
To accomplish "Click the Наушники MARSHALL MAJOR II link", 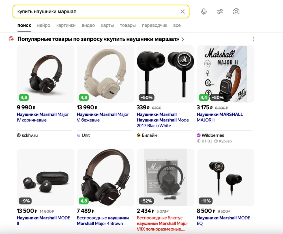I will tap(220, 117).
